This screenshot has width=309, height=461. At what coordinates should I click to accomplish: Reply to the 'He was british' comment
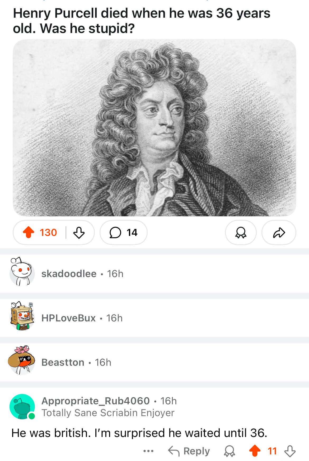pos(189,451)
